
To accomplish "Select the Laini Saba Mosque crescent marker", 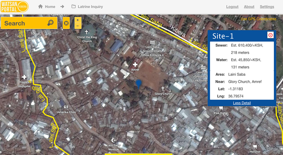I will click(113, 140).
